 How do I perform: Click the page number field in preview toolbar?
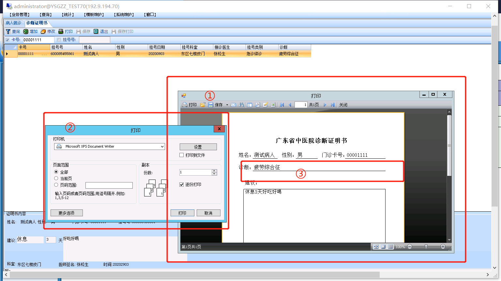tap(301, 105)
